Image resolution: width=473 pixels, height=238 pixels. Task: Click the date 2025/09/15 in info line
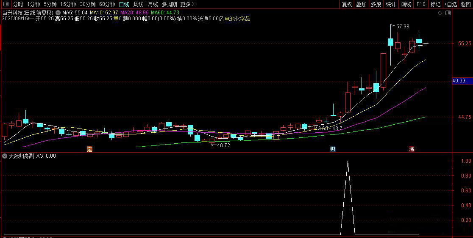[x=16, y=19]
